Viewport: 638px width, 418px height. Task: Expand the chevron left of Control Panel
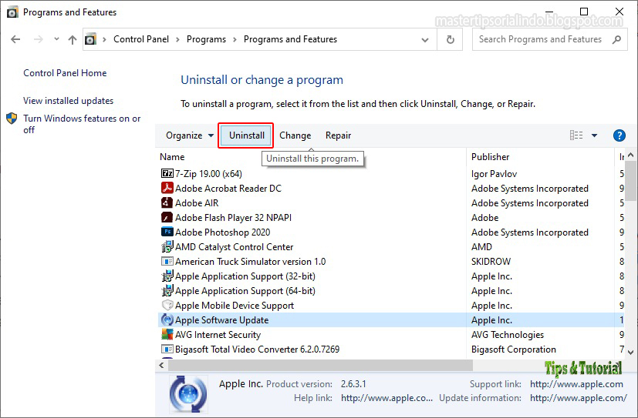pos(105,39)
